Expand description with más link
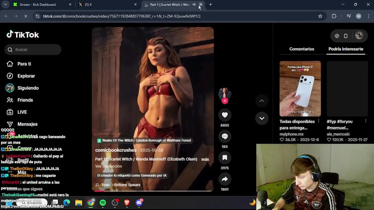 (205, 159)
